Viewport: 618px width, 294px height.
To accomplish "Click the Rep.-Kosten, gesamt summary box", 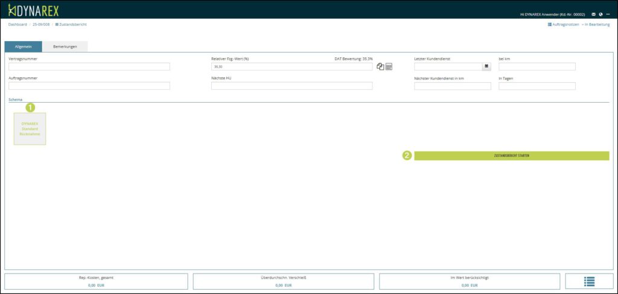I will [96, 281].
